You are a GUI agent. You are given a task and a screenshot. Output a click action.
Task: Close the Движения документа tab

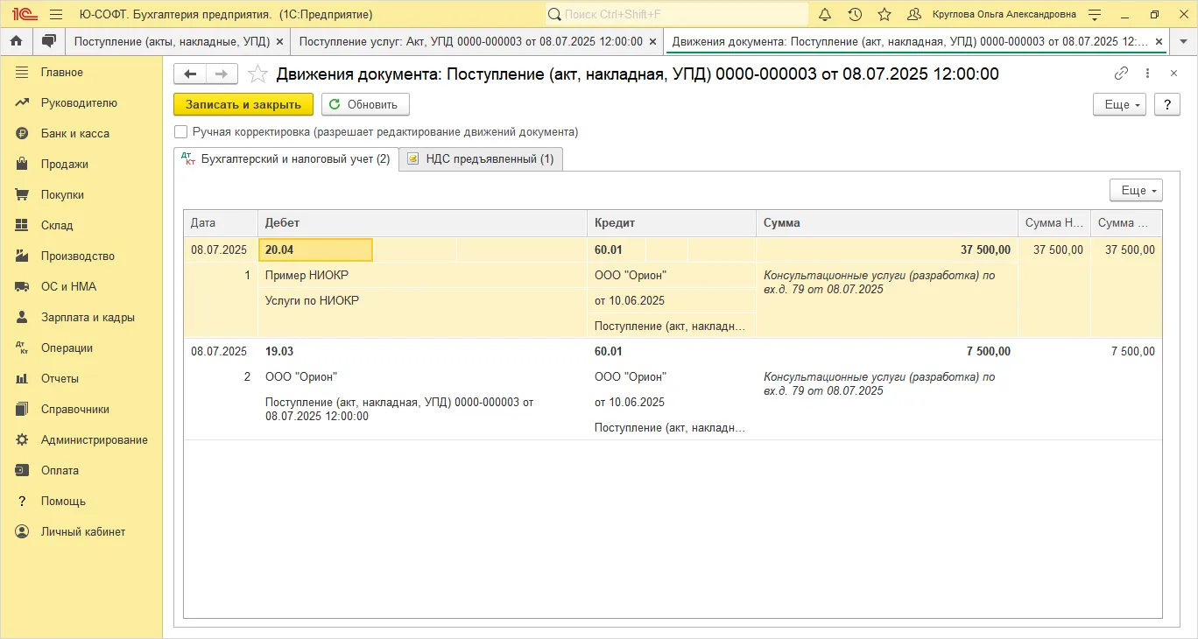pos(1159,41)
